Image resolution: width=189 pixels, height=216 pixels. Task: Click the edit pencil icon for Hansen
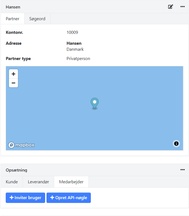[x=171, y=7]
